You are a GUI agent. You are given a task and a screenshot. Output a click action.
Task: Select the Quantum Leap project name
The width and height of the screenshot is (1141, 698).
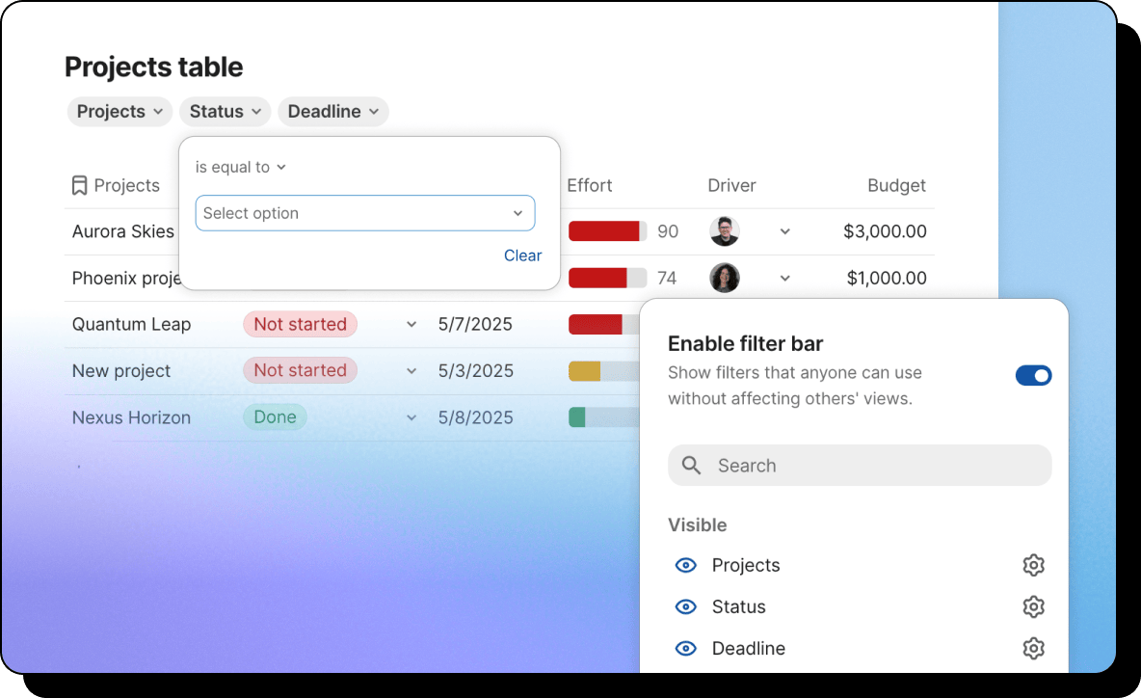point(131,324)
